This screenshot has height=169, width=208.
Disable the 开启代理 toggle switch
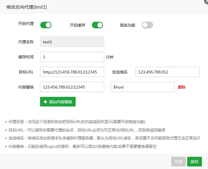46,25
